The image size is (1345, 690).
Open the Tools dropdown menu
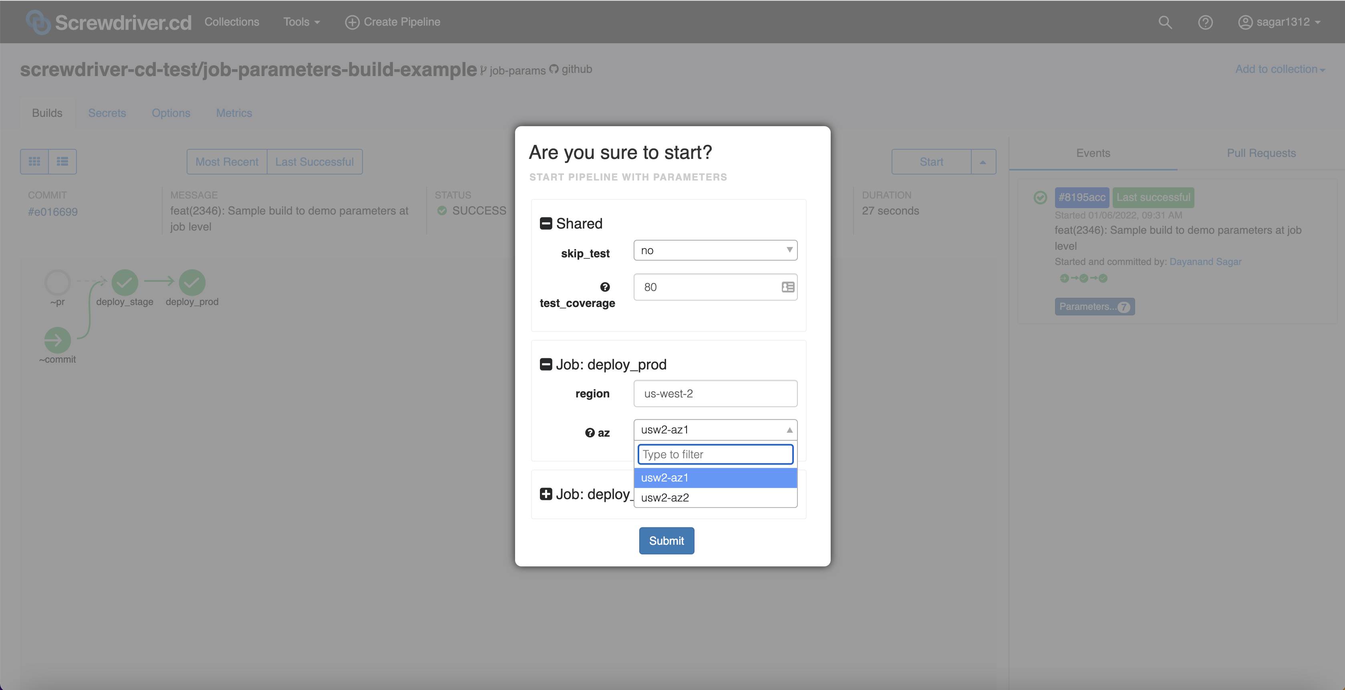(x=301, y=22)
